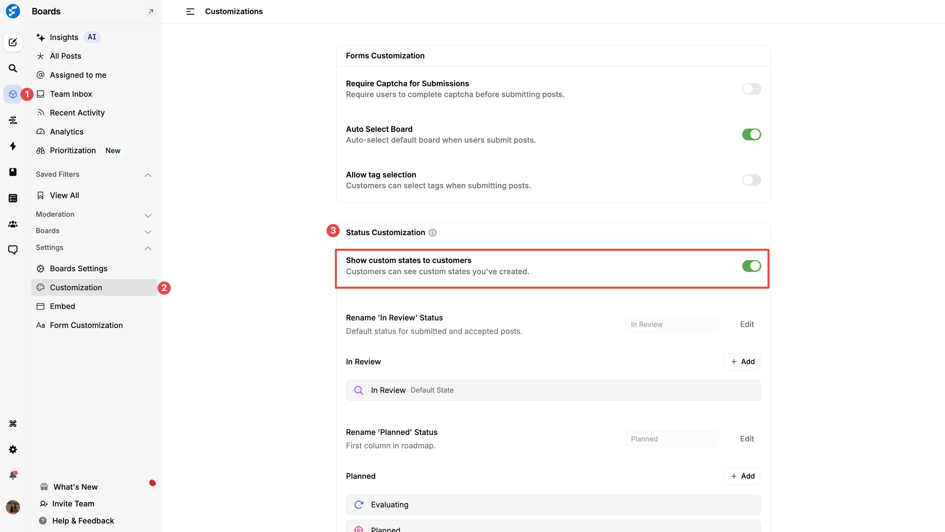945x532 pixels.
Task: Click the search icon in left rail
Action: pos(13,68)
